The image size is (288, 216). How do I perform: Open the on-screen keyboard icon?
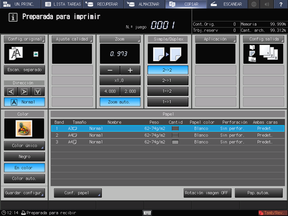point(147,213)
